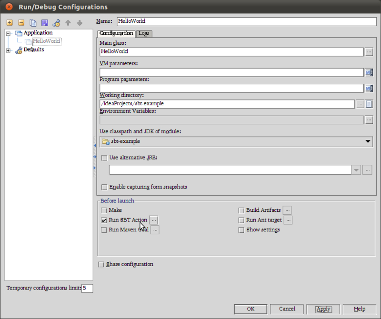Expand the Defaults tree node
This screenshot has width=381, height=319.
[x=8, y=50]
